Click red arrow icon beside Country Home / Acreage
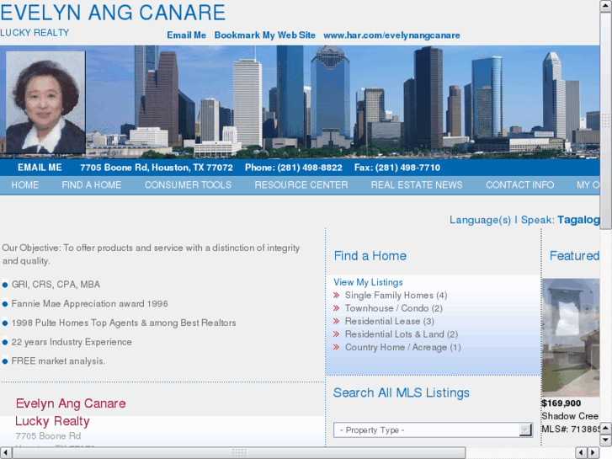The width and height of the screenshot is (612, 459). coord(336,347)
